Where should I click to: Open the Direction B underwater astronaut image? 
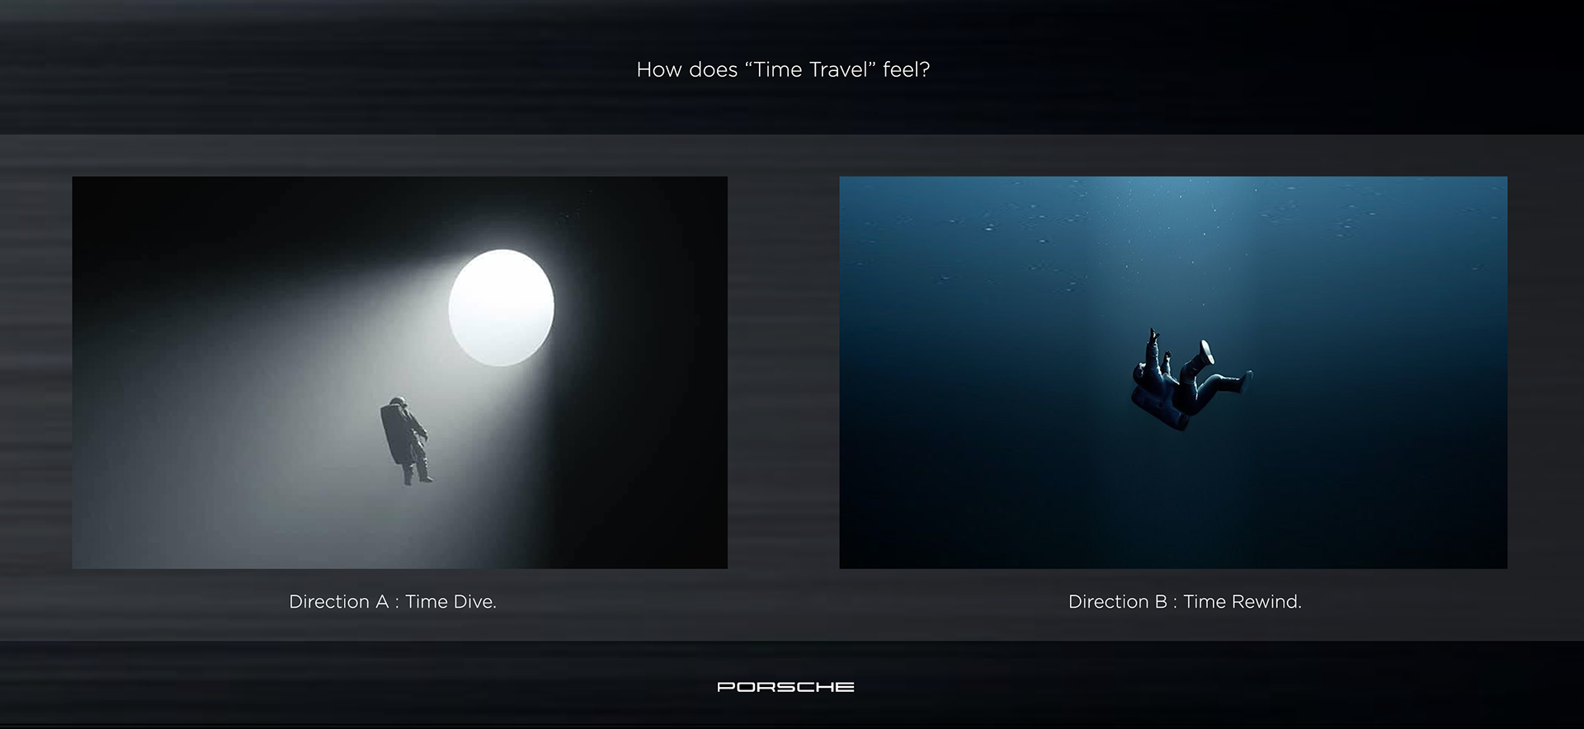1173,372
